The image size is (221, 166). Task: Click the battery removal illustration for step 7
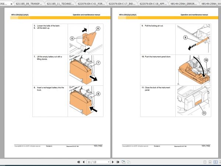pyautogui.click(x=85, y=70)
